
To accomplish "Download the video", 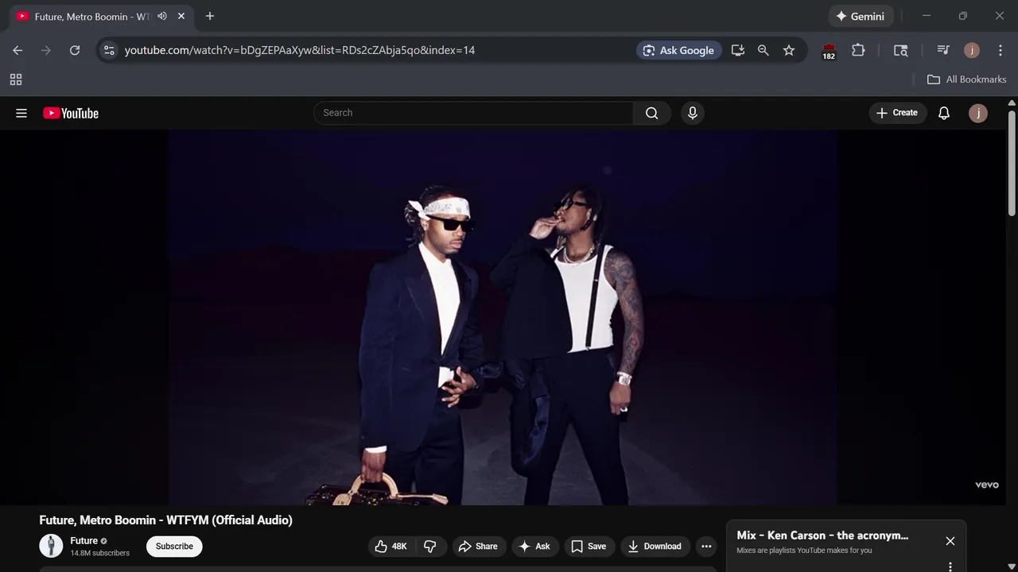I will click(x=655, y=547).
